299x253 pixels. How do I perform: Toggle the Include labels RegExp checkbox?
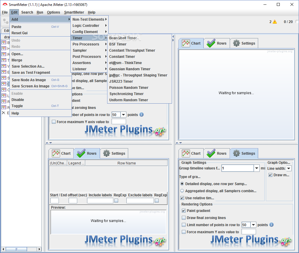point(116,201)
